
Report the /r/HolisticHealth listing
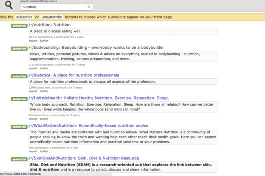[x=33, y=119]
